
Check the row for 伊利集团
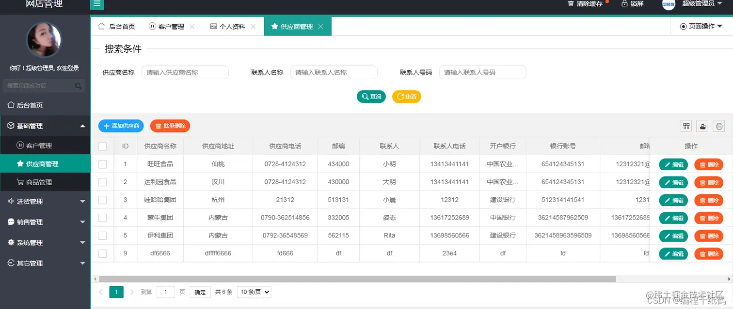point(102,235)
